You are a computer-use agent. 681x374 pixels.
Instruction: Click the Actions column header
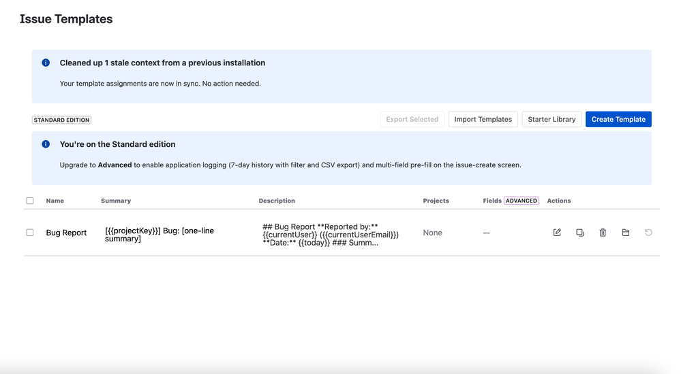point(559,201)
